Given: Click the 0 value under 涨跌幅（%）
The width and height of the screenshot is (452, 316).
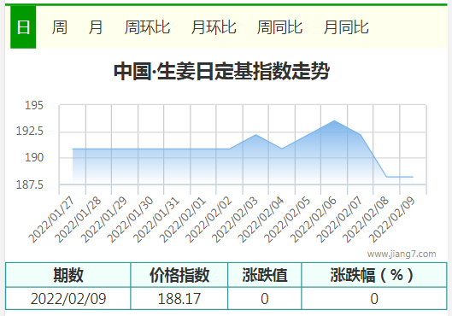Looking at the screenshot, I should [x=374, y=298].
